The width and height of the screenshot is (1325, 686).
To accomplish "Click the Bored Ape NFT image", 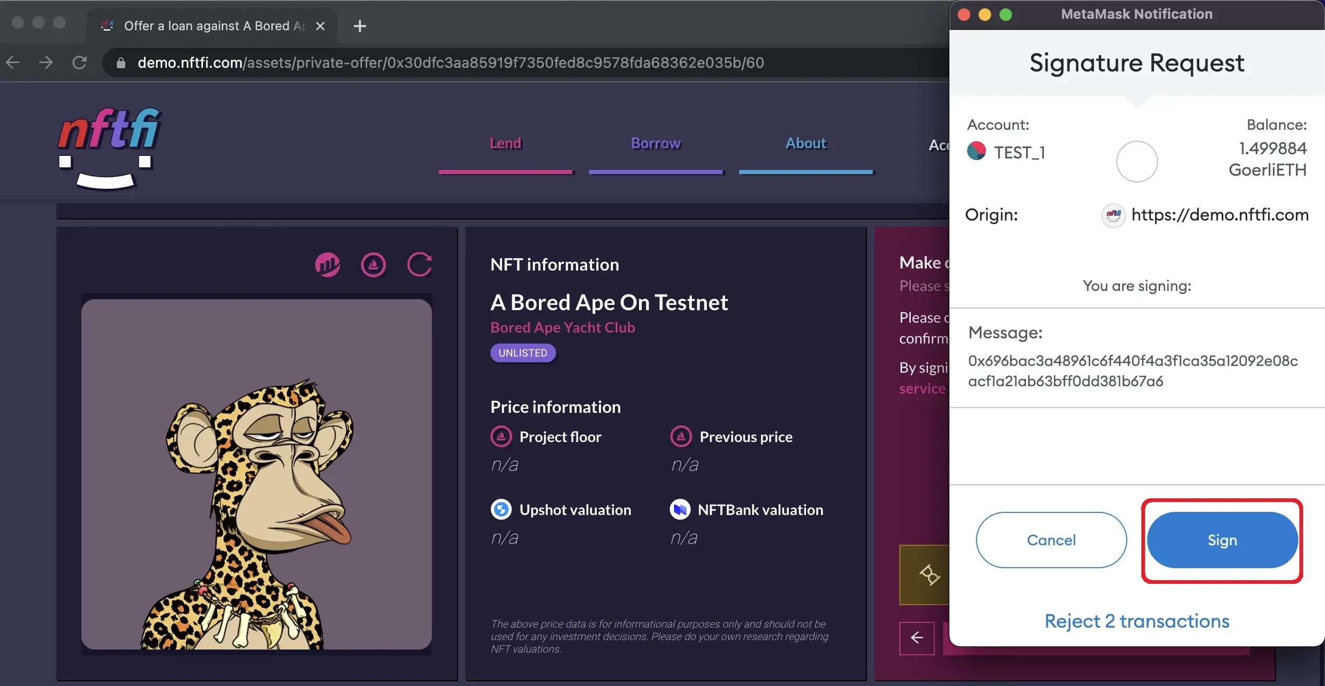I will [x=257, y=474].
